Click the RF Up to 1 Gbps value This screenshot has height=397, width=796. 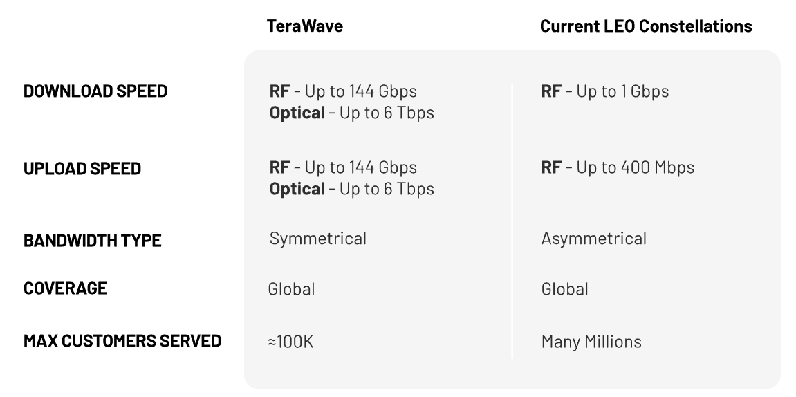pyautogui.click(x=604, y=91)
